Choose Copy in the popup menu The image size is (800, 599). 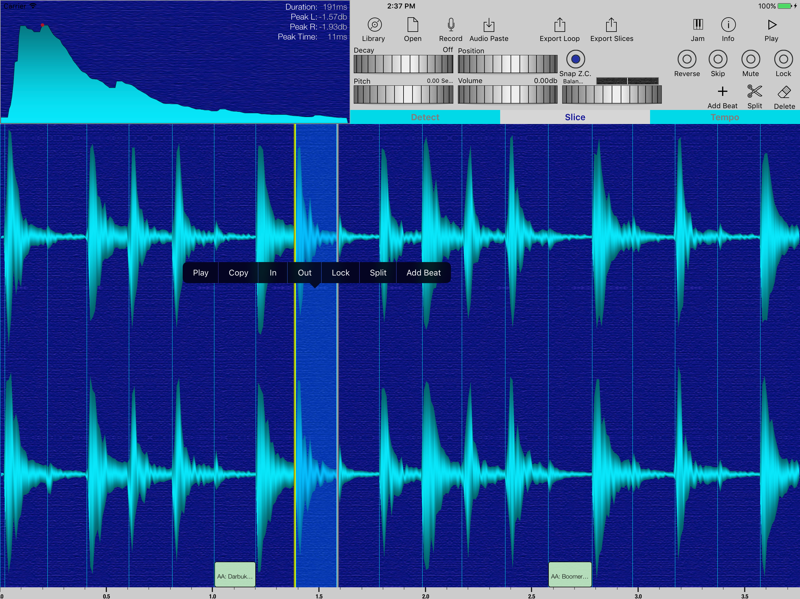coord(238,273)
